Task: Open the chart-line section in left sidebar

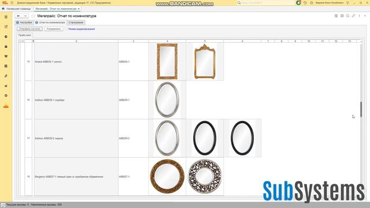Action: [6, 27]
